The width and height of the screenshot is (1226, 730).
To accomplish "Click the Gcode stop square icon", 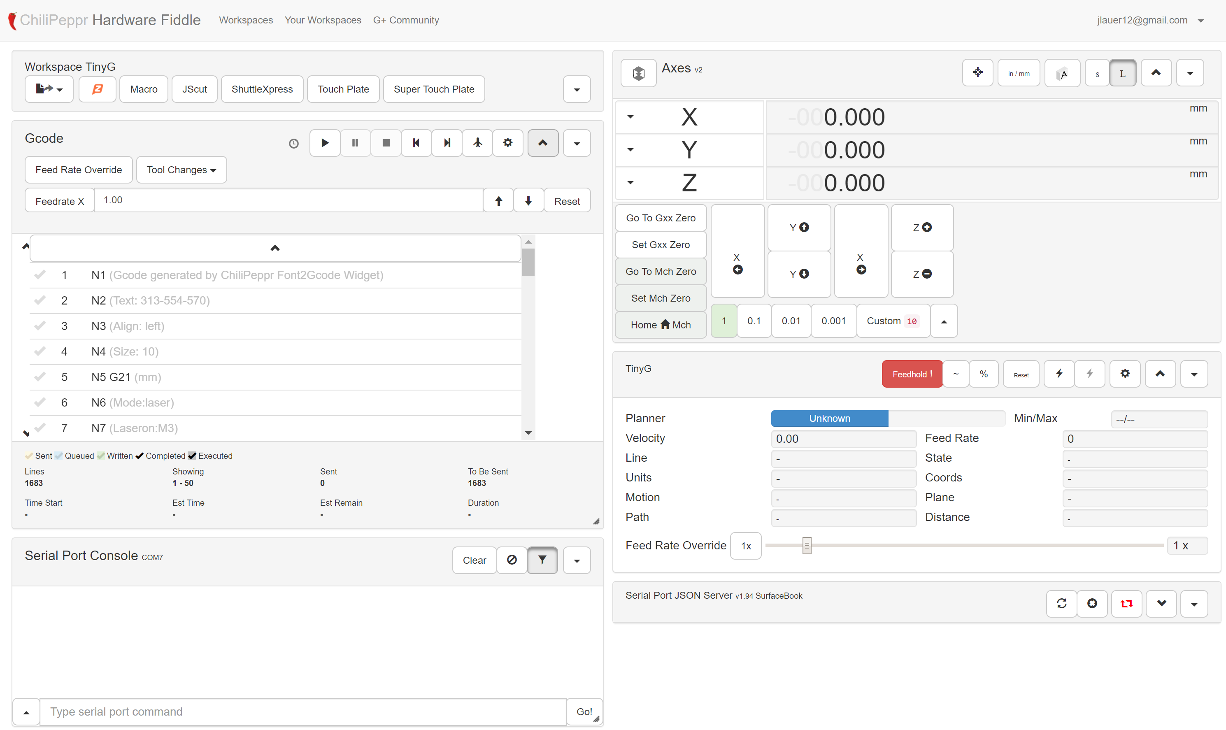I will point(386,143).
